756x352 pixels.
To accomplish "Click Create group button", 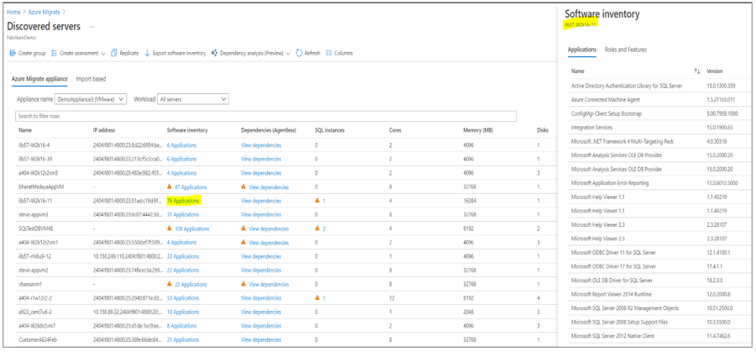I will point(28,53).
